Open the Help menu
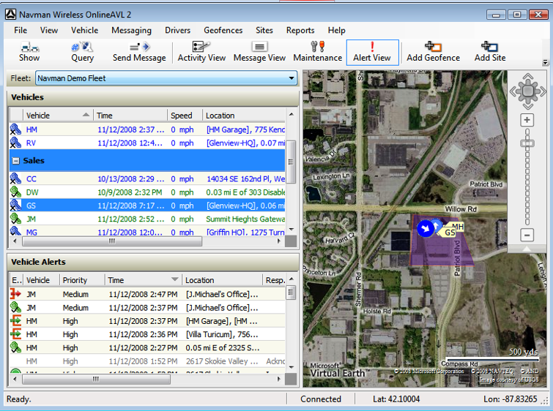Screen dimensions: 553x411 (336, 30)
